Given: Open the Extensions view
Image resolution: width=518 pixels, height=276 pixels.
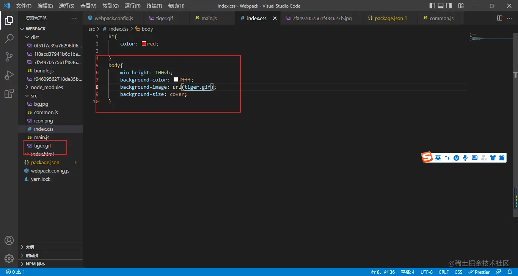Looking at the screenshot, I should click(x=9, y=93).
